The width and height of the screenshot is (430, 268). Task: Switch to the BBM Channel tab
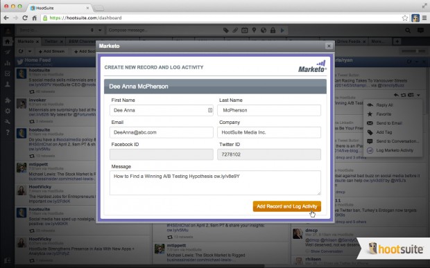[81, 42]
